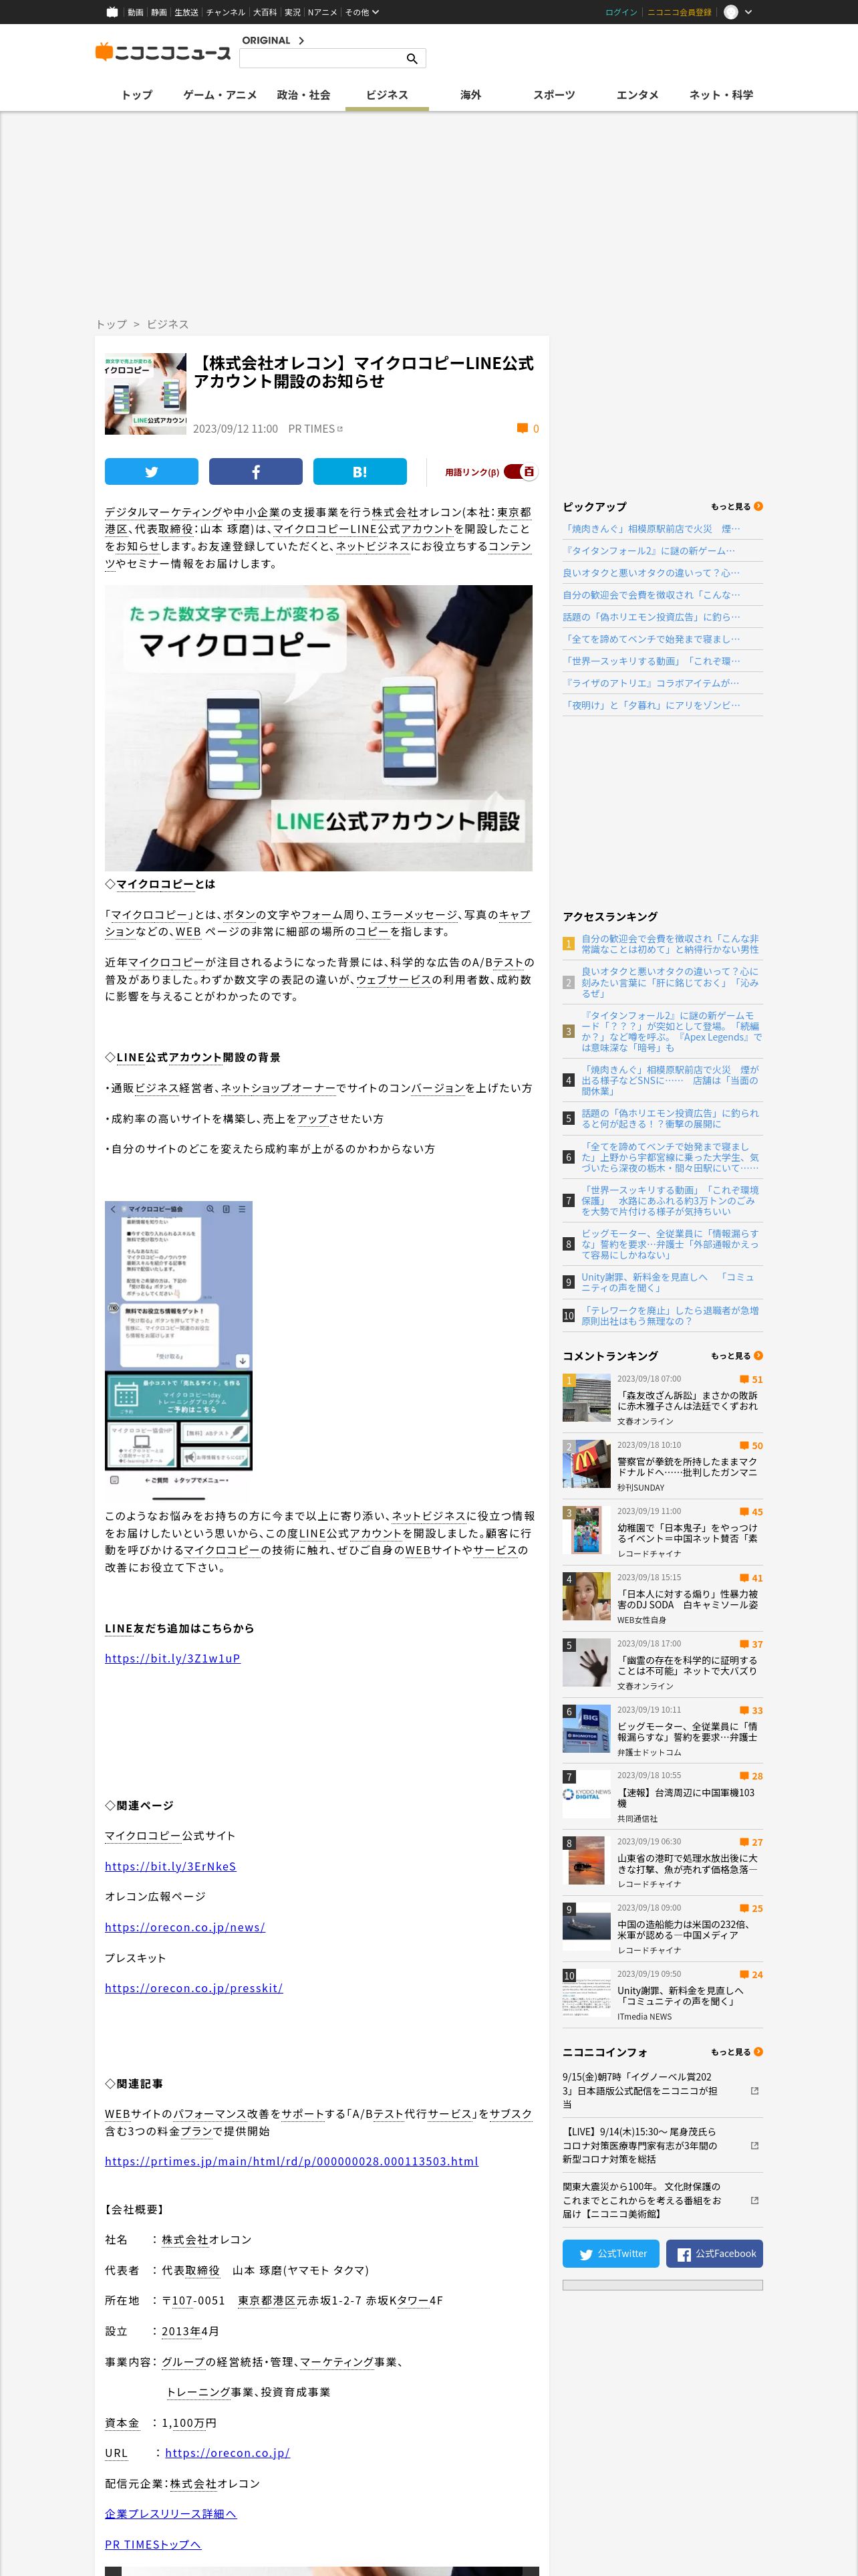The image size is (858, 2576).
Task: Open the orecon.co.jp/presskit/ link
Action: 194,1988
